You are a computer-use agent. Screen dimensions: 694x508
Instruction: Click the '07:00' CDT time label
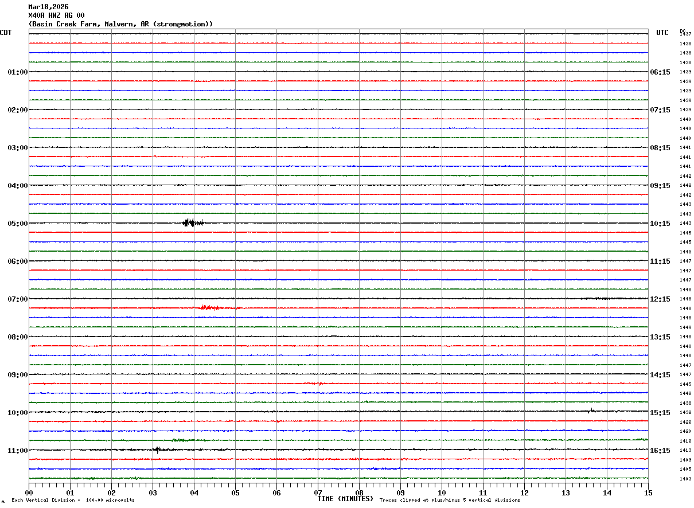[17, 299]
